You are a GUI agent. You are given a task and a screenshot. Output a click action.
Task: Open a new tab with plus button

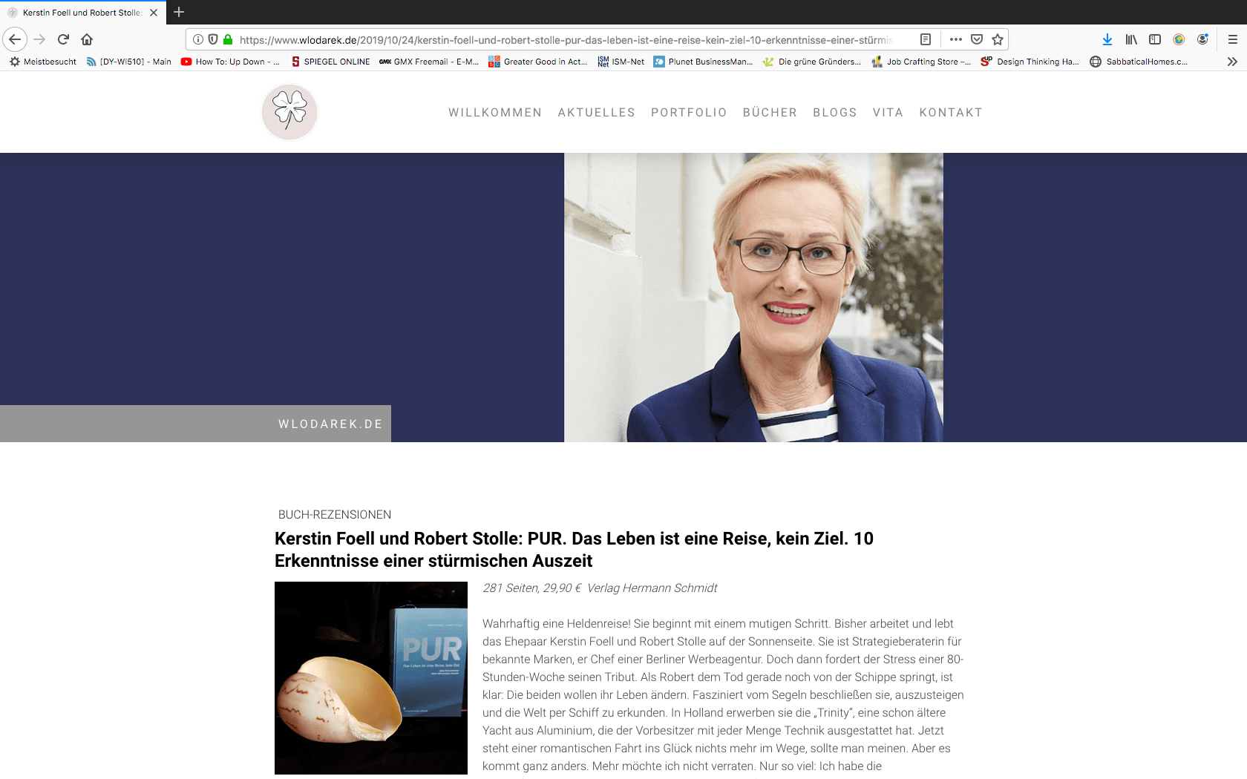point(179,12)
